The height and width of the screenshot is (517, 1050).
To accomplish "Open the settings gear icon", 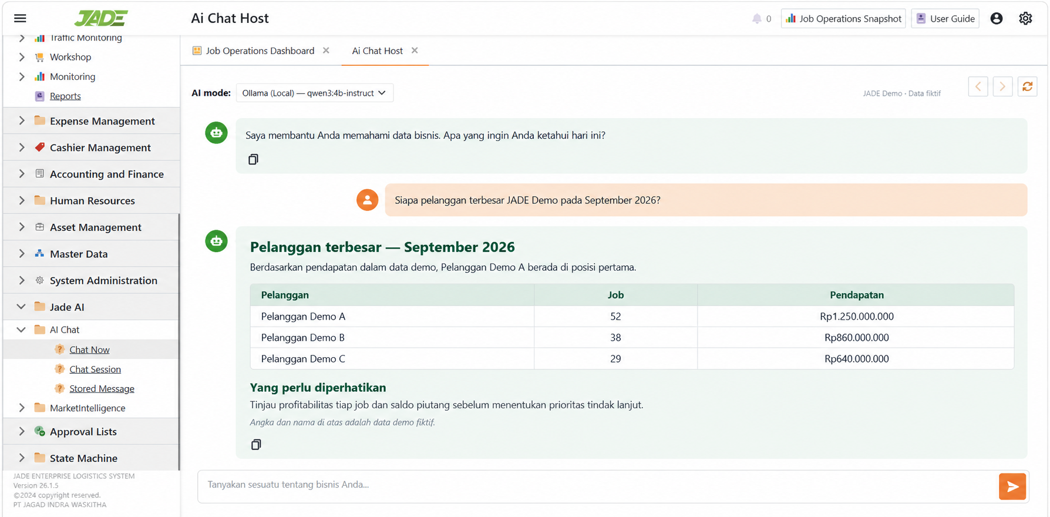I will (1025, 18).
